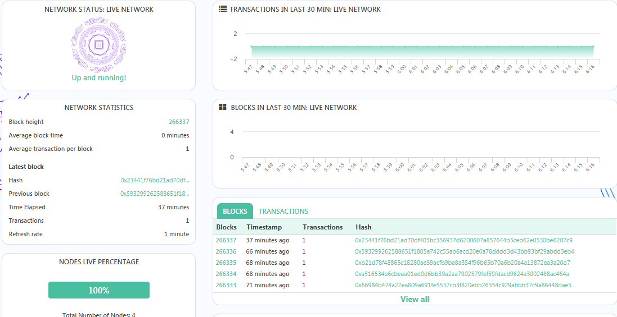Open block 266337 in the blocks table

pos(226,240)
